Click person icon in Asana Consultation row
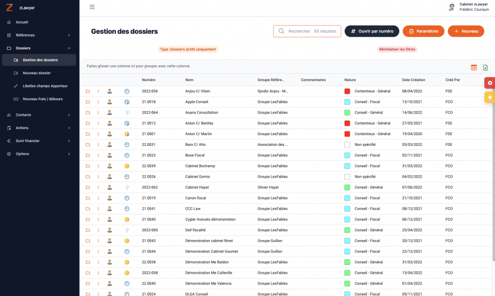The width and height of the screenshot is (495, 296). pyautogui.click(x=110, y=113)
